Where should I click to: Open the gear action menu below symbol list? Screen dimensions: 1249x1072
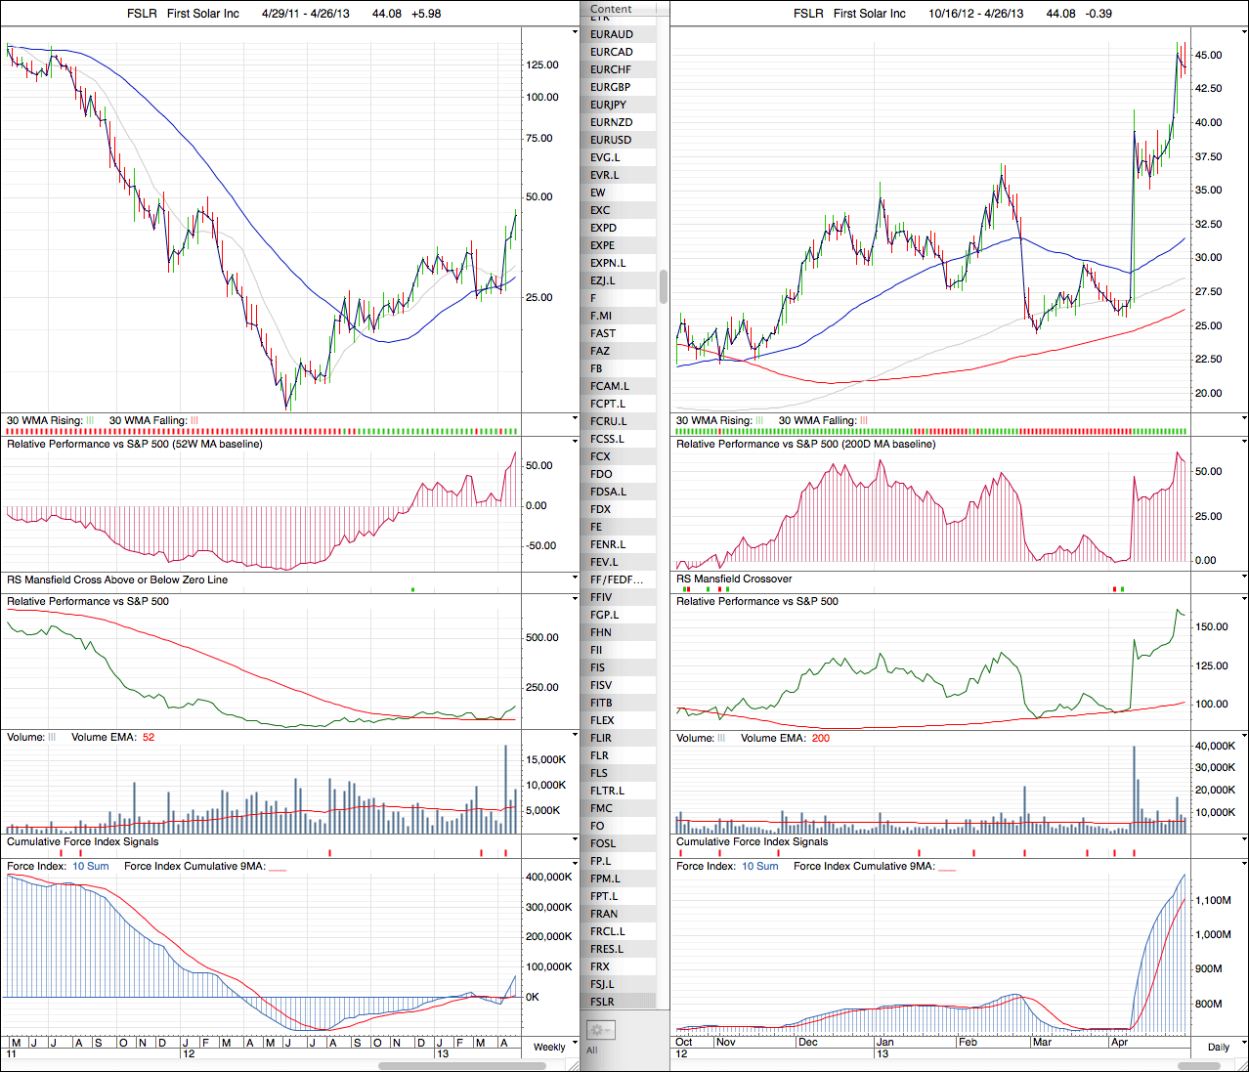(599, 1030)
